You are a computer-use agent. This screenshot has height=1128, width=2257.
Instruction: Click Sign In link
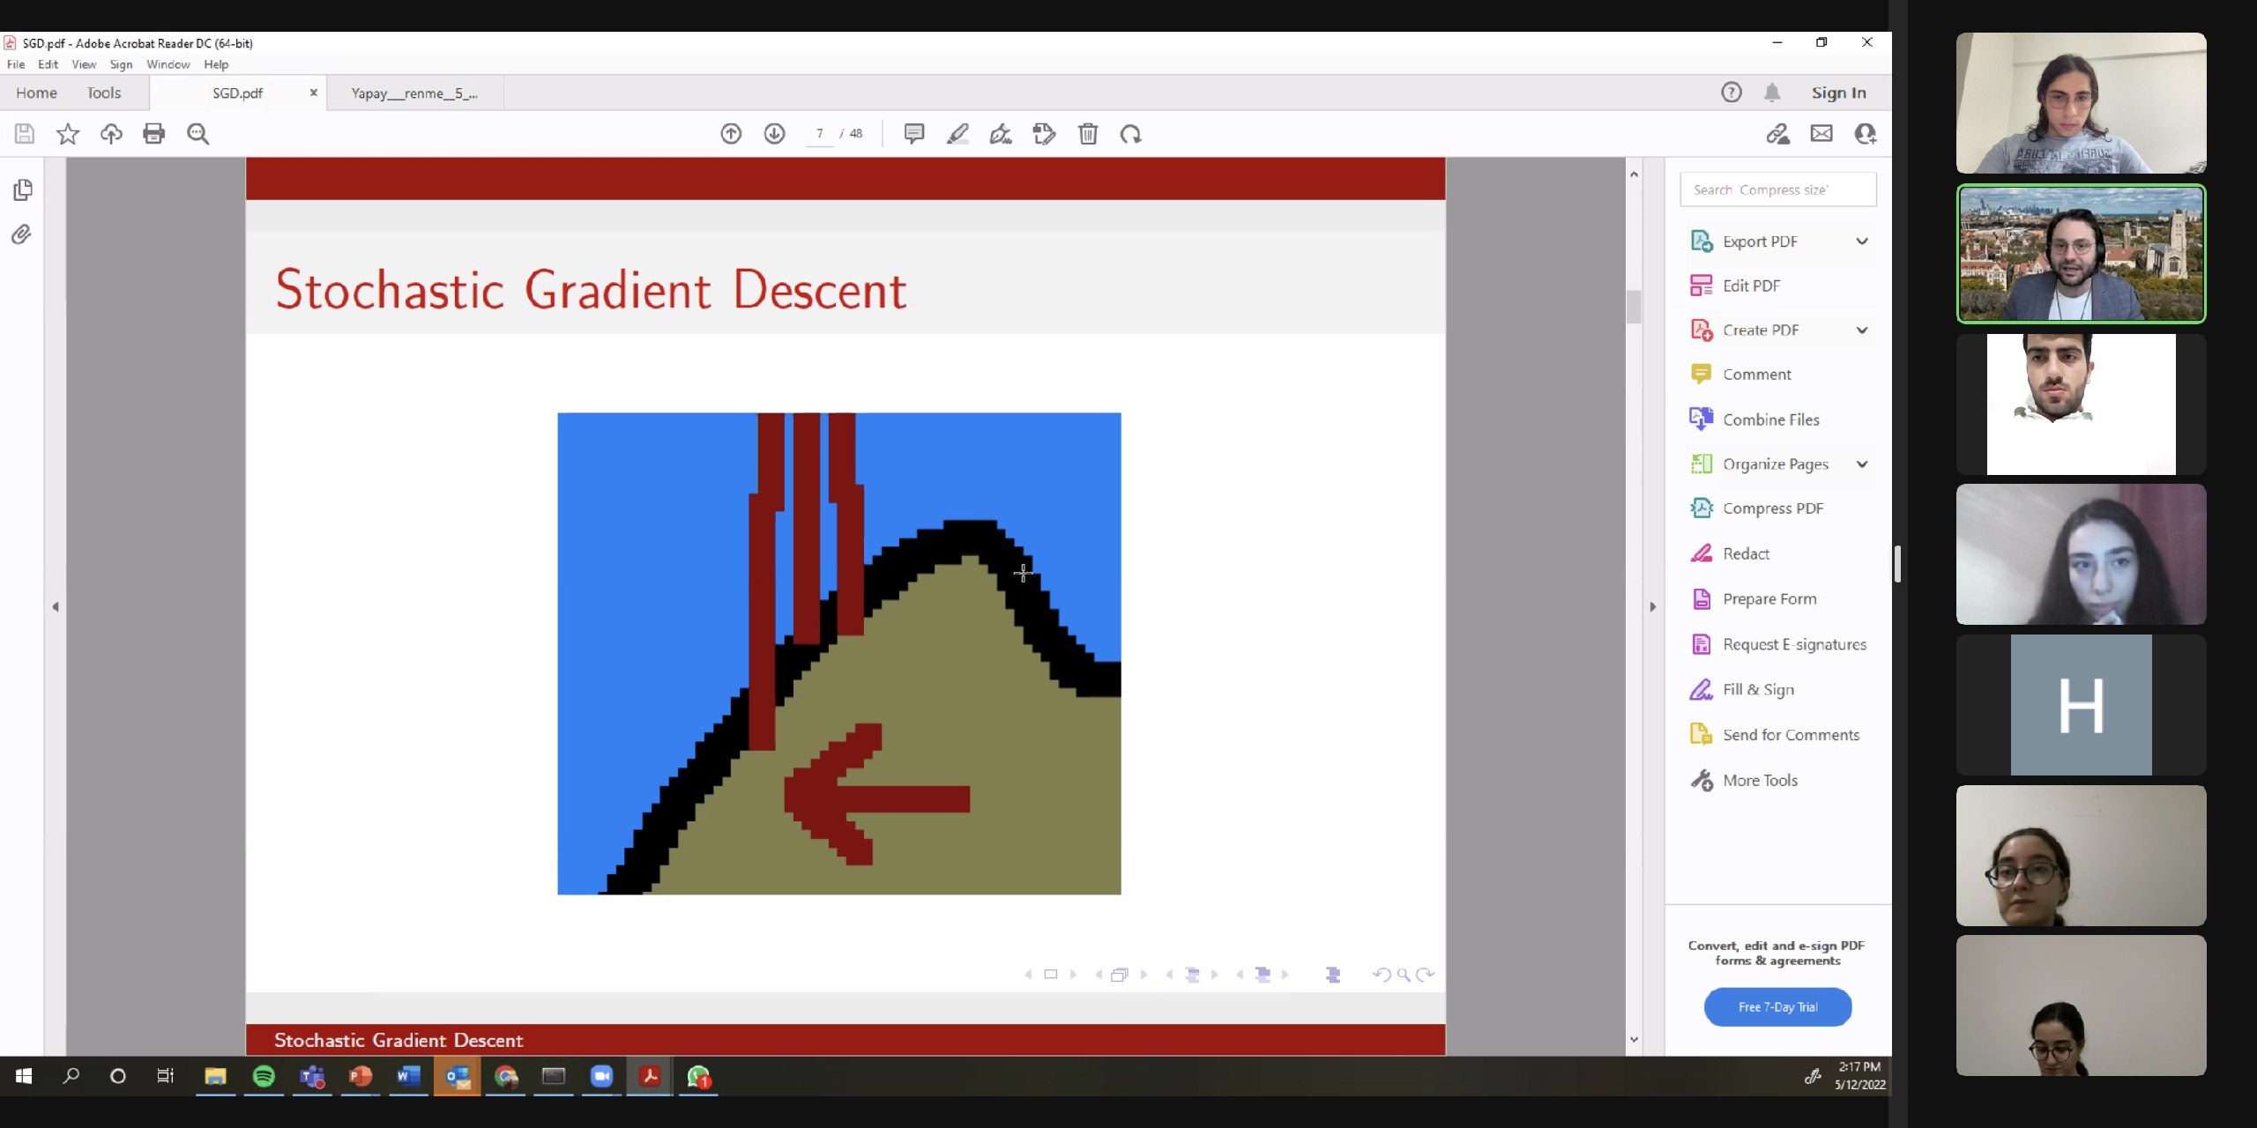click(x=1838, y=93)
